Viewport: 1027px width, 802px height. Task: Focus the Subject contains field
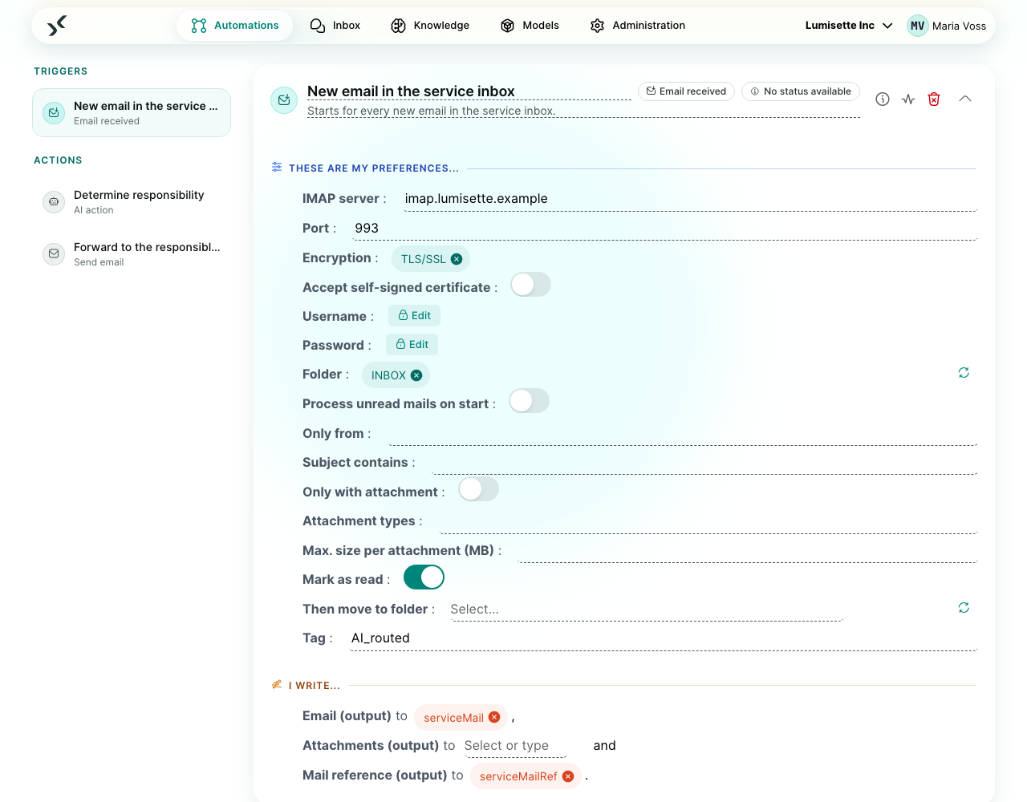pos(704,463)
